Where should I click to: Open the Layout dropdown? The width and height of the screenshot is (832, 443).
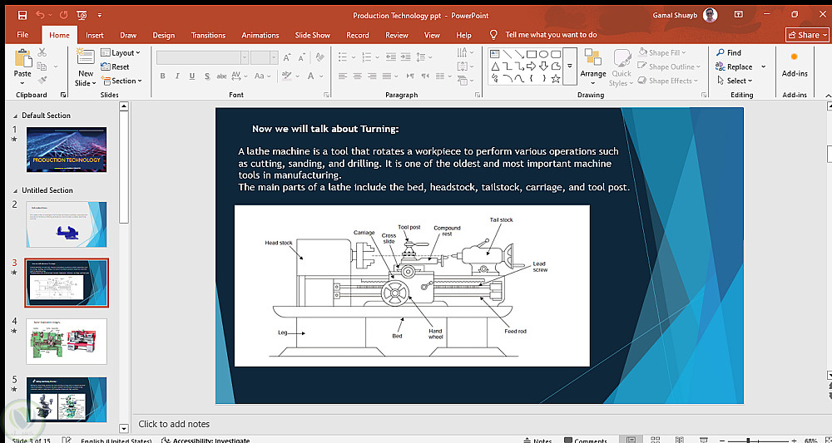coord(121,52)
